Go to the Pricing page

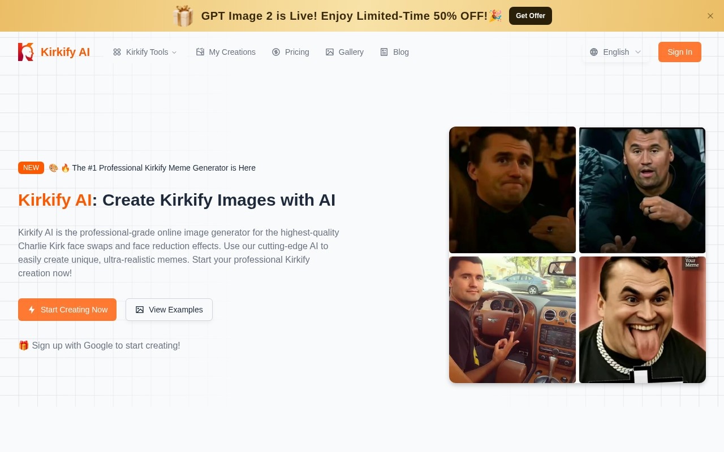click(x=291, y=52)
